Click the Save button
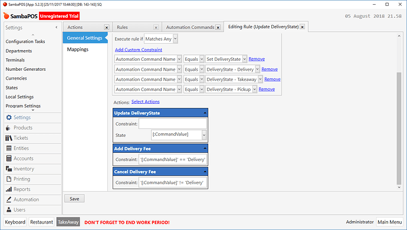The image size is (407, 230). [x=74, y=199]
